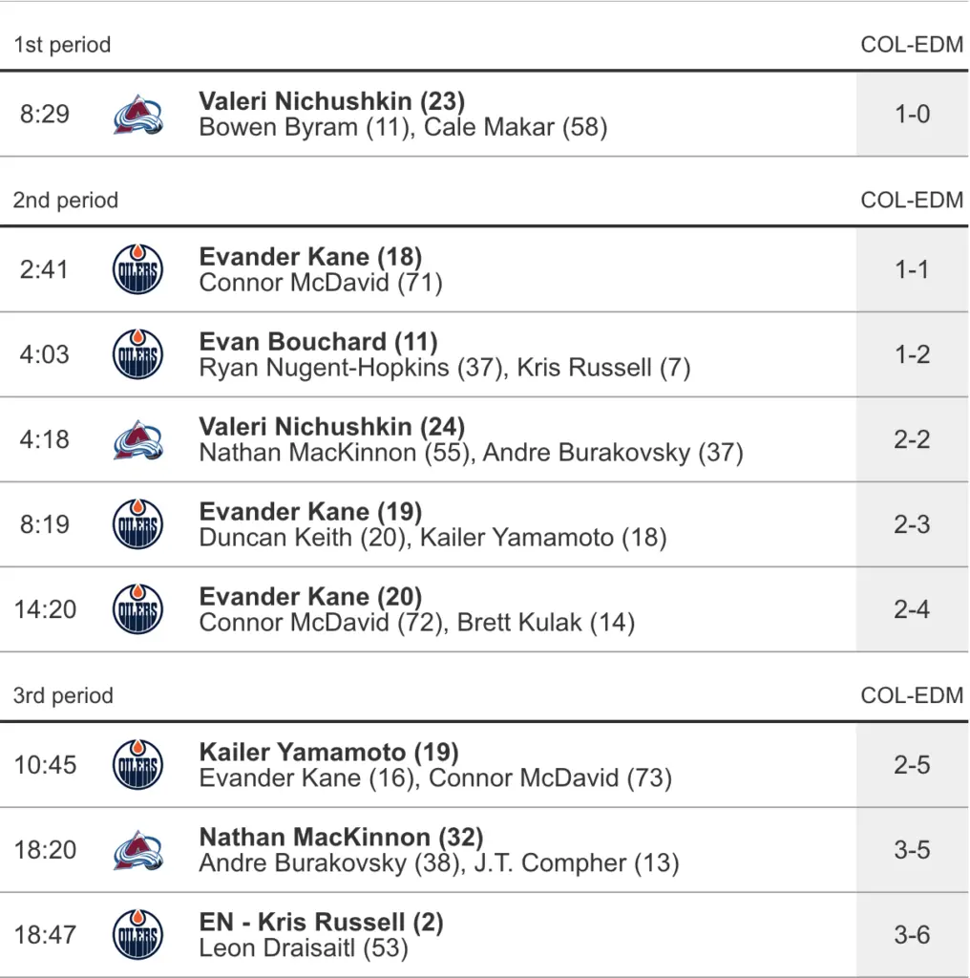The image size is (970, 978).
Task: Click Leon Draisaitl (53) assist text
Action: [303, 948]
